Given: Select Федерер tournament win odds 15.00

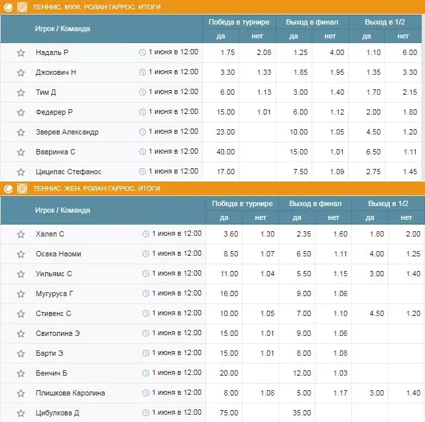Looking at the screenshot, I should point(226,112).
